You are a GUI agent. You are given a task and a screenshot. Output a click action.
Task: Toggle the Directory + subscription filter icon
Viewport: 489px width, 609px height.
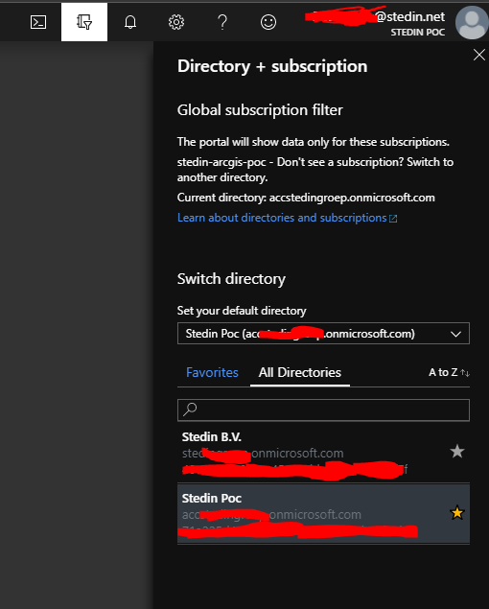click(x=84, y=22)
